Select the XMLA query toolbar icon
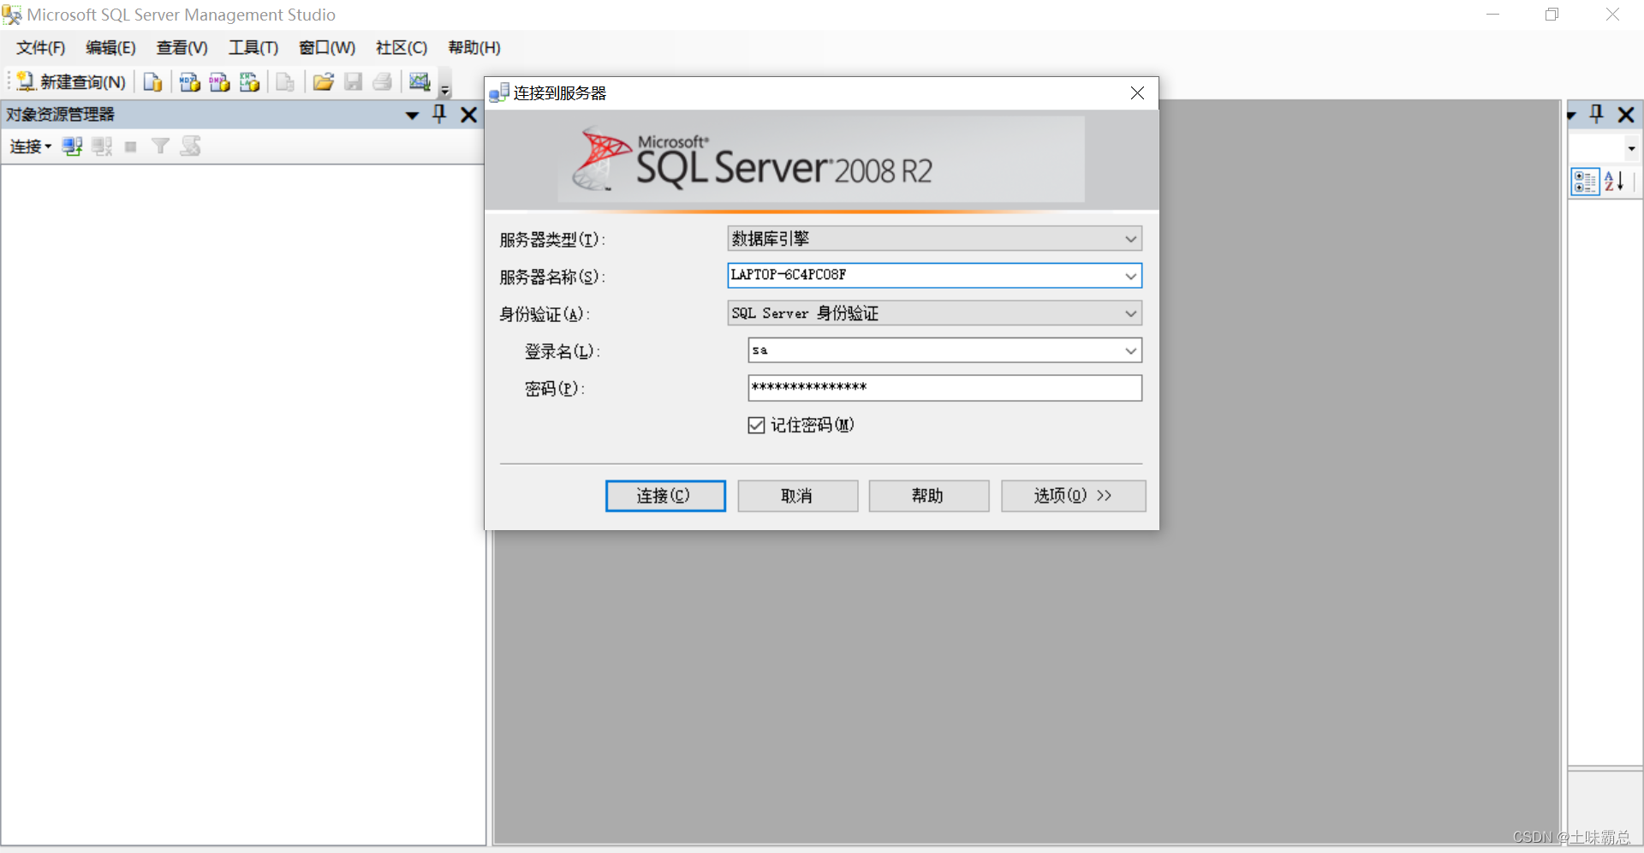This screenshot has height=853, width=1644. pyautogui.click(x=249, y=81)
